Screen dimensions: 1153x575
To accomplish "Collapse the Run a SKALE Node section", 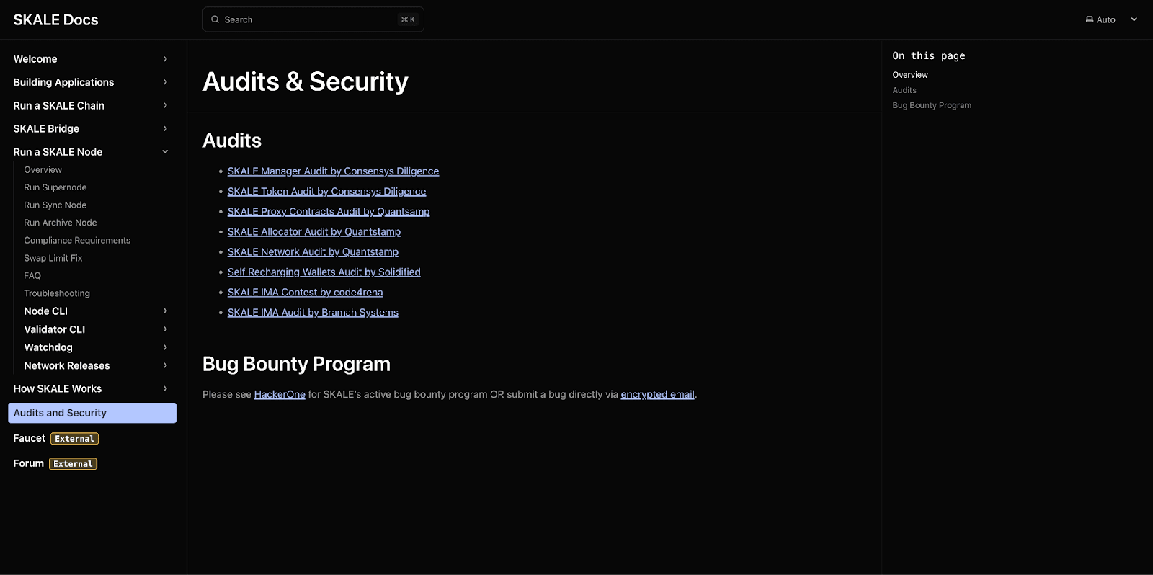I will click(x=165, y=152).
